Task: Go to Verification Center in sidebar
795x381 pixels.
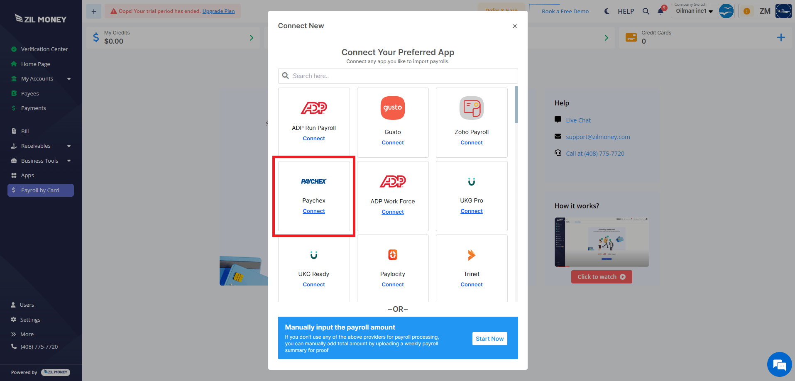Action: (44, 49)
